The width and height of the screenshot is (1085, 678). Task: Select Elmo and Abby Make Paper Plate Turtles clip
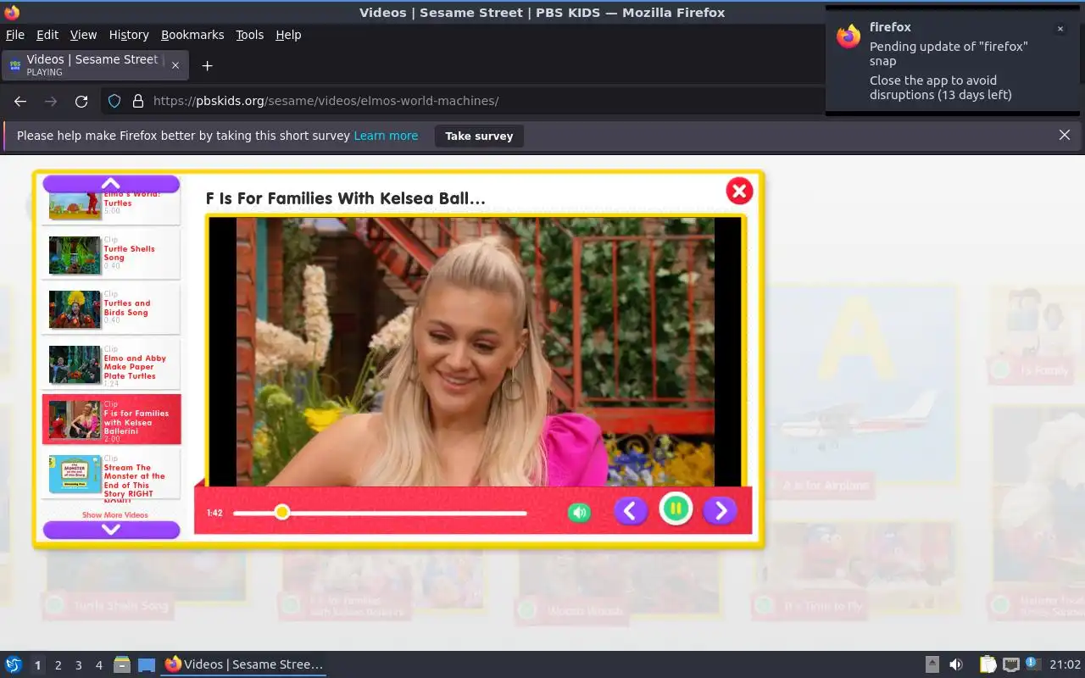point(111,364)
